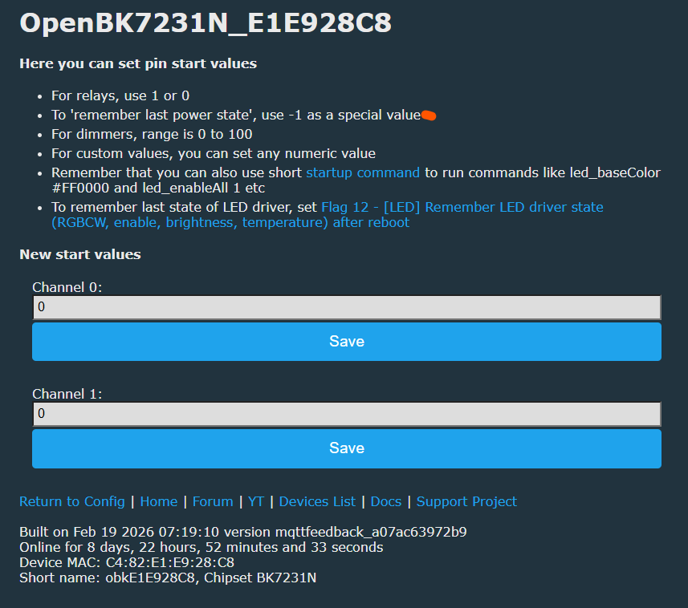Visit the Forum link
Screen dimensions: 688x608
[213, 501]
